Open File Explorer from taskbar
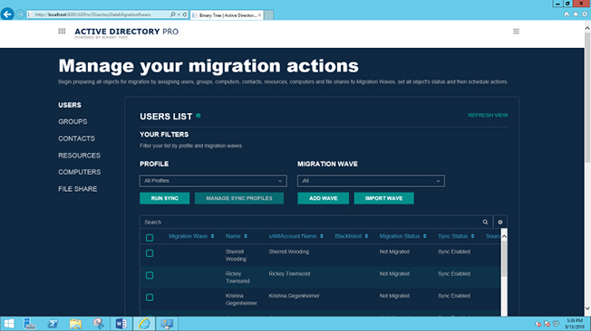The width and height of the screenshot is (591, 331). 75,324
